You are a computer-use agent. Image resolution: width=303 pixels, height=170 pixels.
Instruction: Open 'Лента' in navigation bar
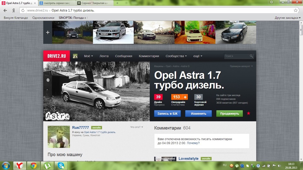click(104, 56)
